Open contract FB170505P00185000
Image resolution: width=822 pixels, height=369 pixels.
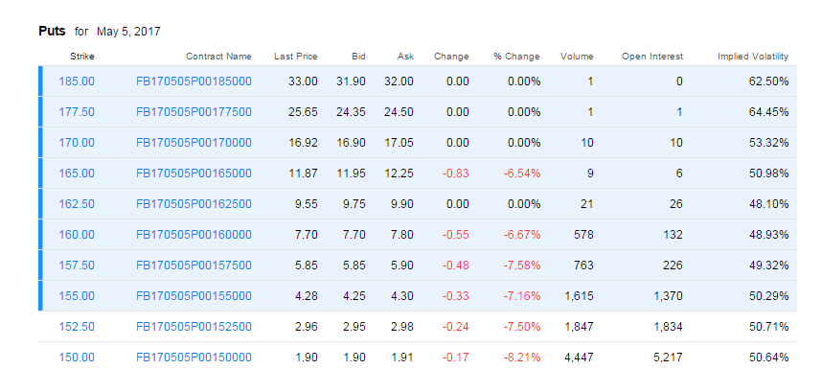click(x=194, y=81)
